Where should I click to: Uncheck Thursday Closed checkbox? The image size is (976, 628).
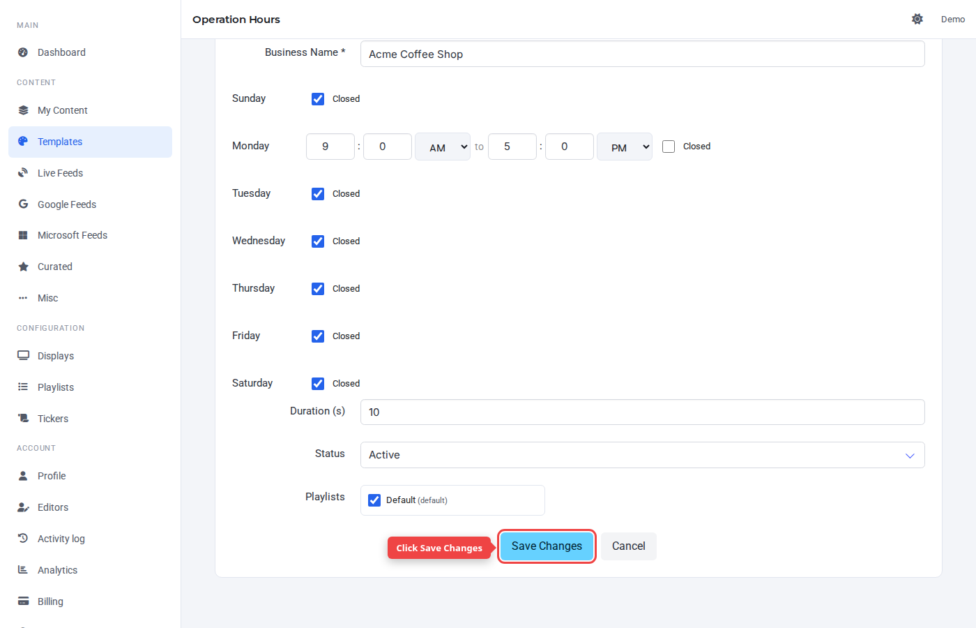pyautogui.click(x=318, y=289)
